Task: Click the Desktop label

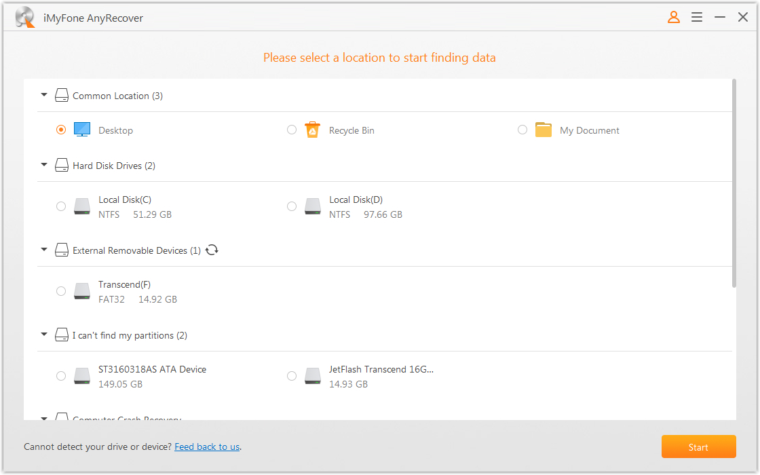Action: (115, 130)
